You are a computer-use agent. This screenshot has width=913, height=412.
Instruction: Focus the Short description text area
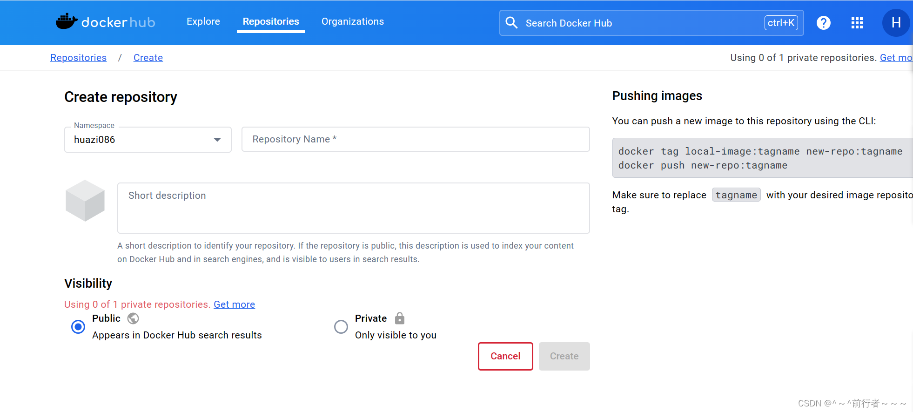point(354,208)
